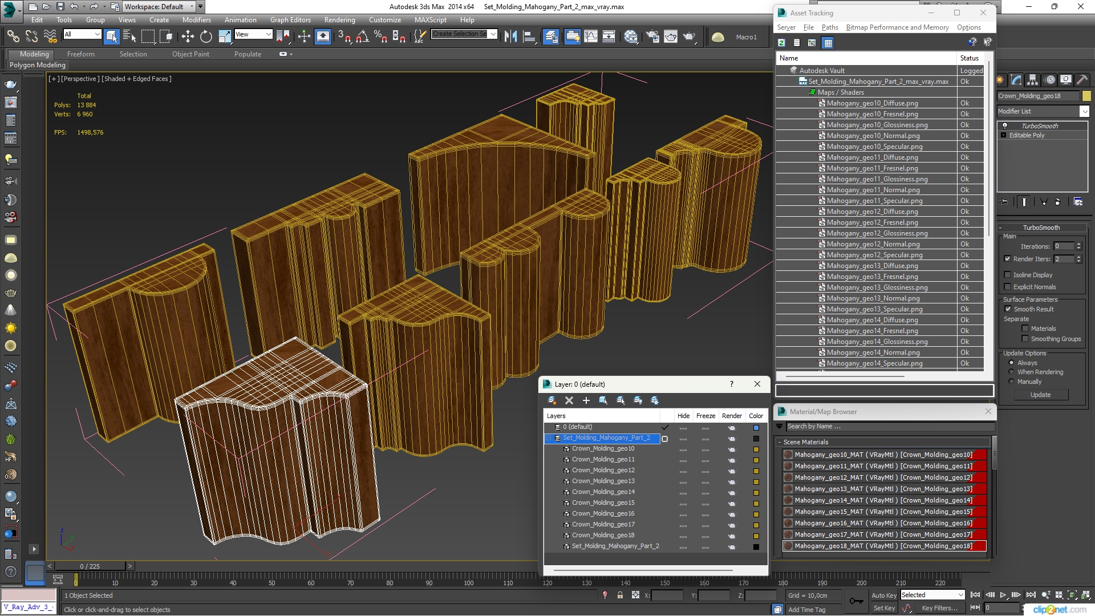Image resolution: width=1095 pixels, height=616 pixels.
Task: Click the Update button in TurboSmooth
Action: (1040, 395)
